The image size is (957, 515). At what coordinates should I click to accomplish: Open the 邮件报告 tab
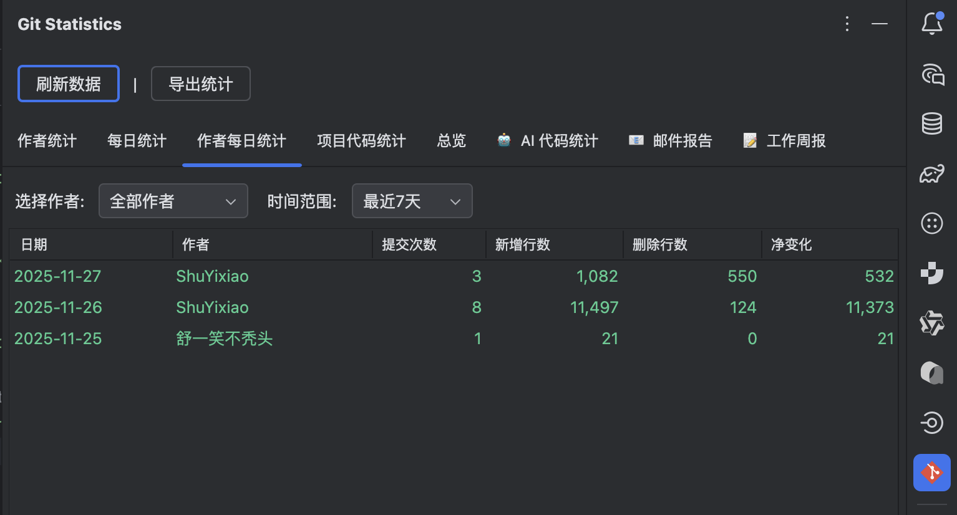coord(671,141)
